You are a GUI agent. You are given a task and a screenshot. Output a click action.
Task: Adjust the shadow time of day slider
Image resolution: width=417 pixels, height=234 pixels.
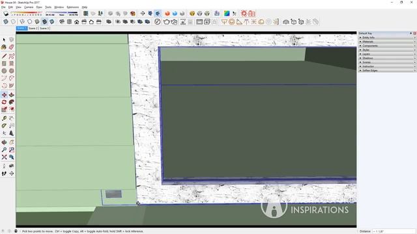click(x=62, y=14)
